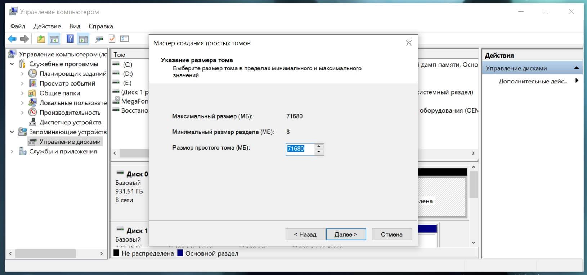Click Далее > to continue wizard

click(346, 234)
